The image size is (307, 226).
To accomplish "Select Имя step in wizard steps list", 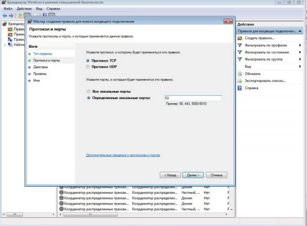I will coord(36,80).
